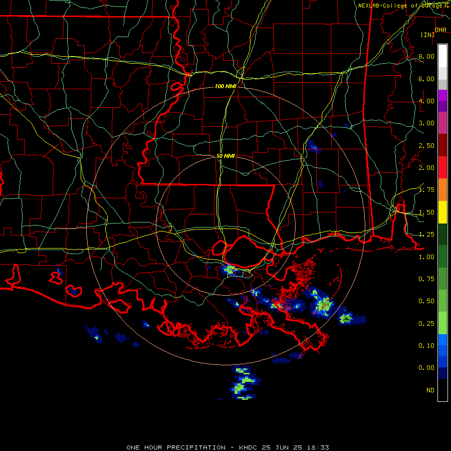
Task: Click the '8.00' legend value
Action: (426, 56)
